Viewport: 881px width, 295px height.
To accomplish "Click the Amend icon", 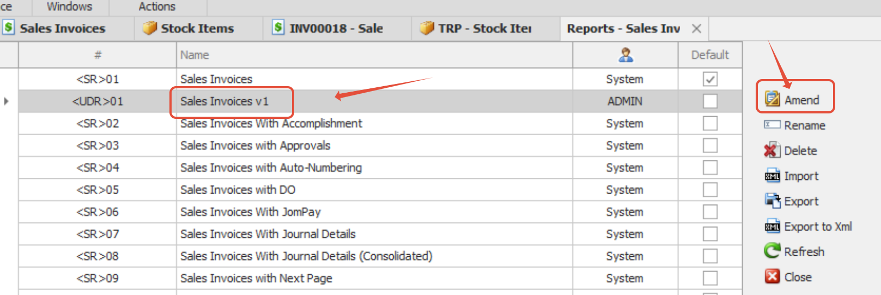I will pos(772,99).
